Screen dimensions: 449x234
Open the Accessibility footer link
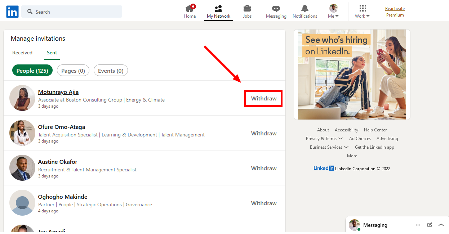[346, 130]
